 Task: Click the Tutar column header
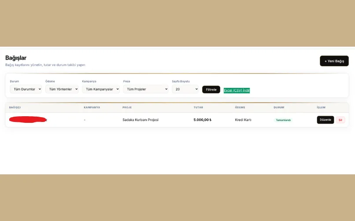pyautogui.click(x=198, y=107)
